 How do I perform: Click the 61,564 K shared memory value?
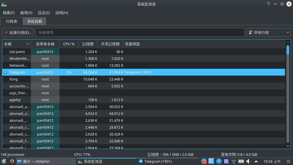[116, 72]
